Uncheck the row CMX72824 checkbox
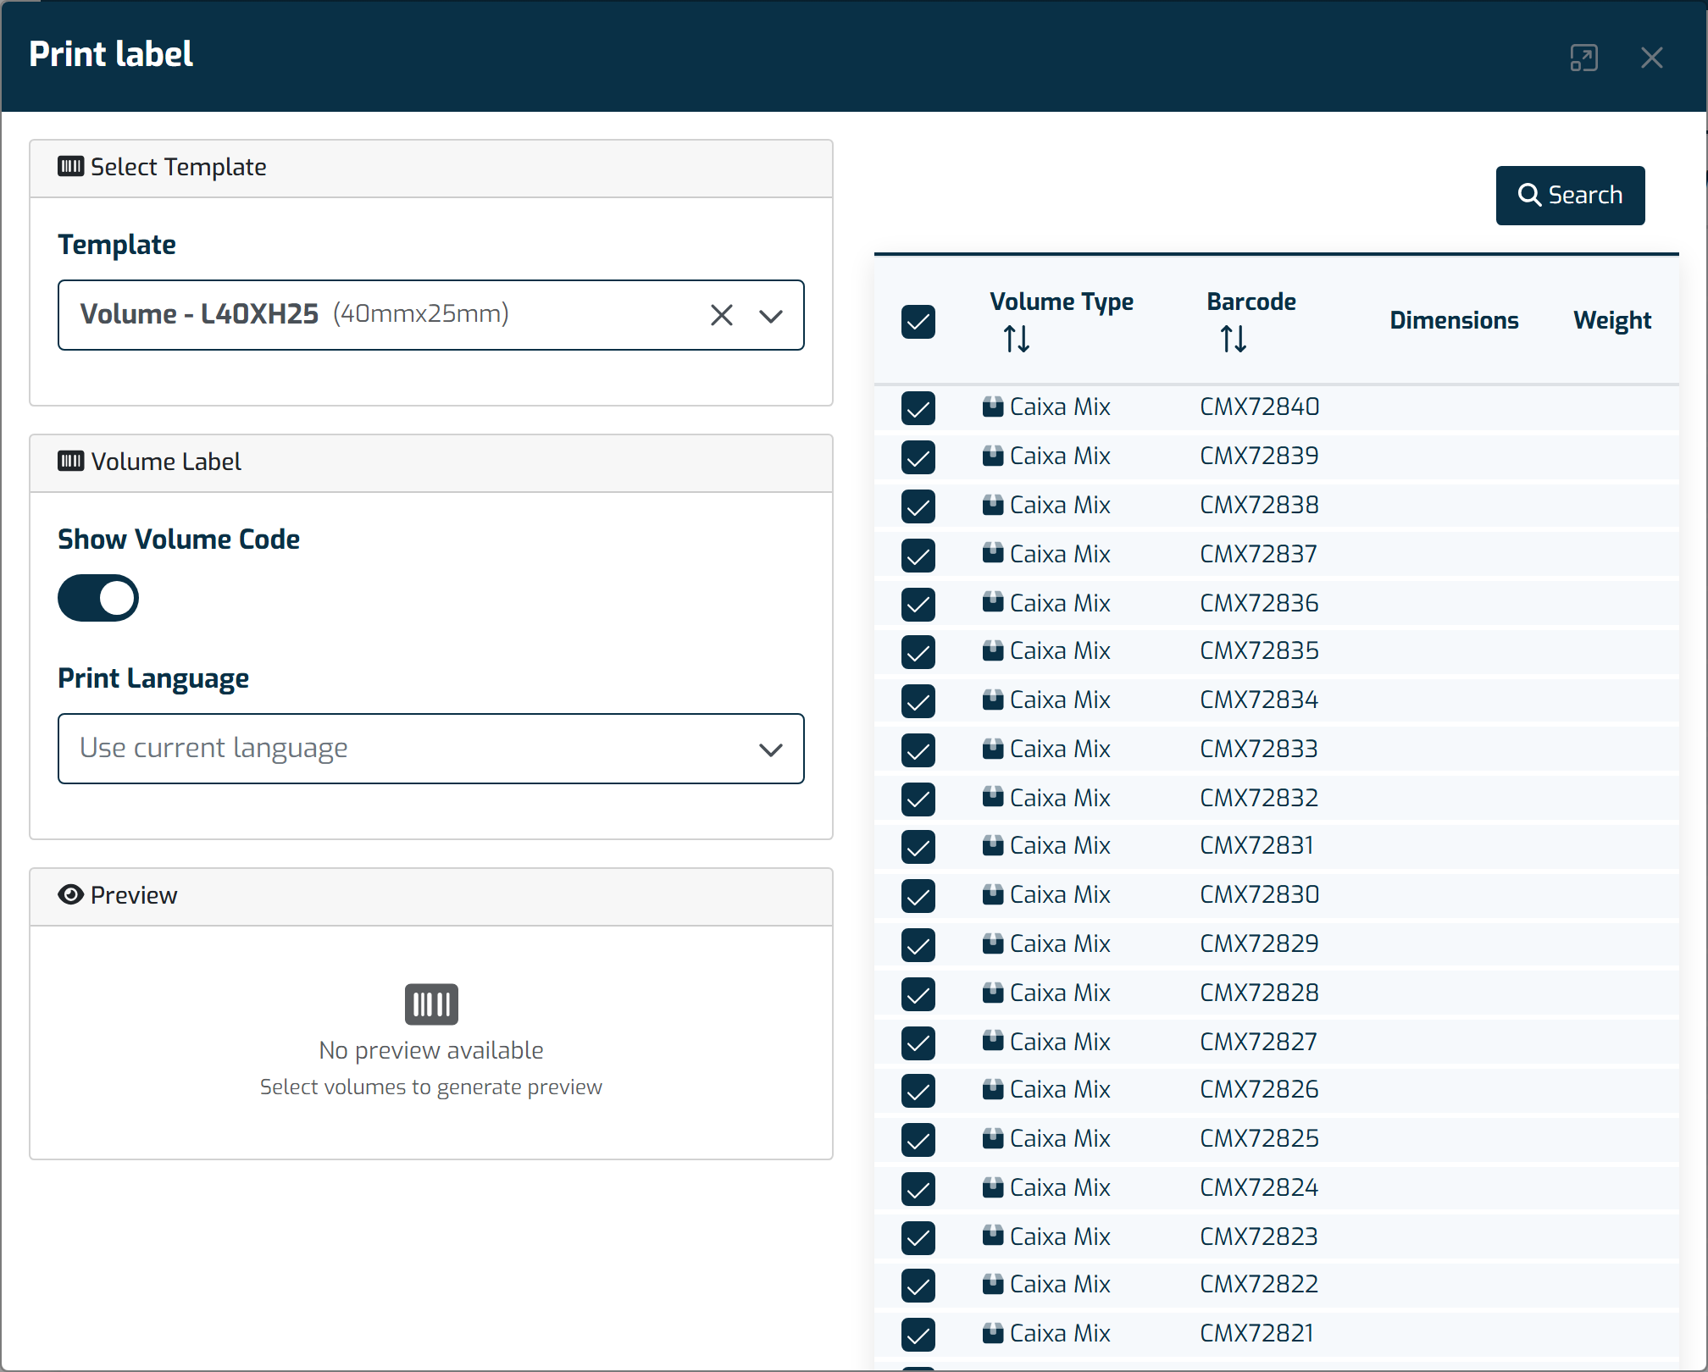Viewport: 1708px width, 1372px height. (918, 1189)
